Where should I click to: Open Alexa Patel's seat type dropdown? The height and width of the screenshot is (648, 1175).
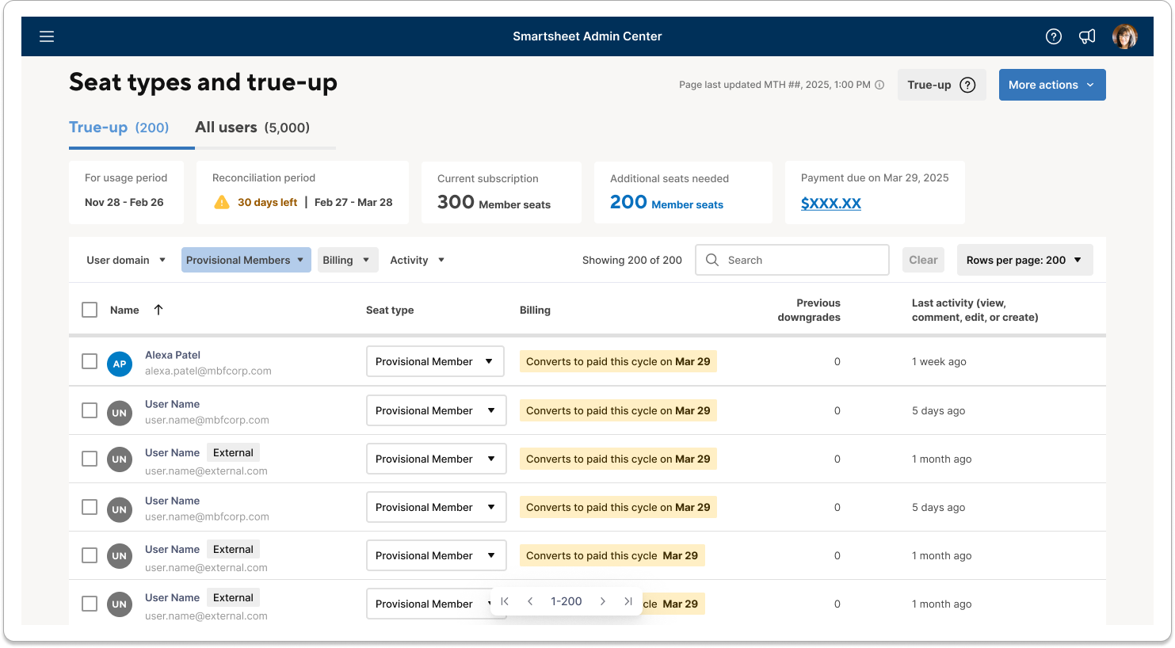pyautogui.click(x=436, y=361)
